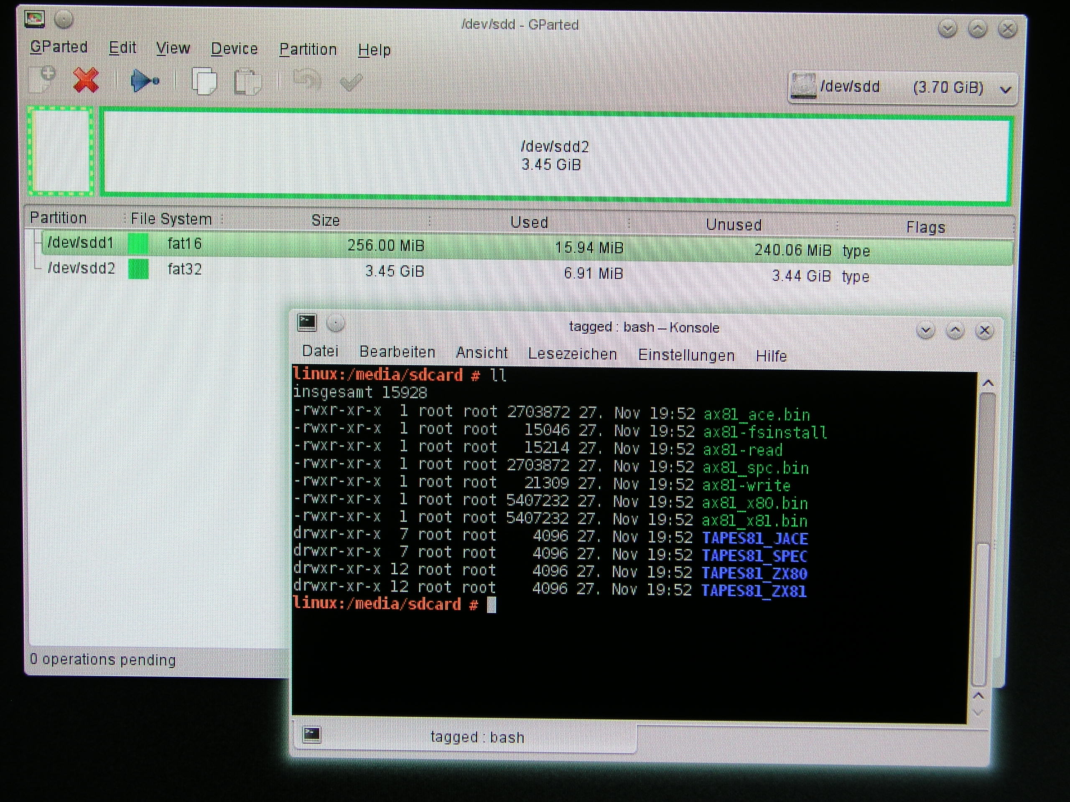Click the terminal icon on the tagged : bash tab
The image size is (1070, 802).
pos(311,735)
